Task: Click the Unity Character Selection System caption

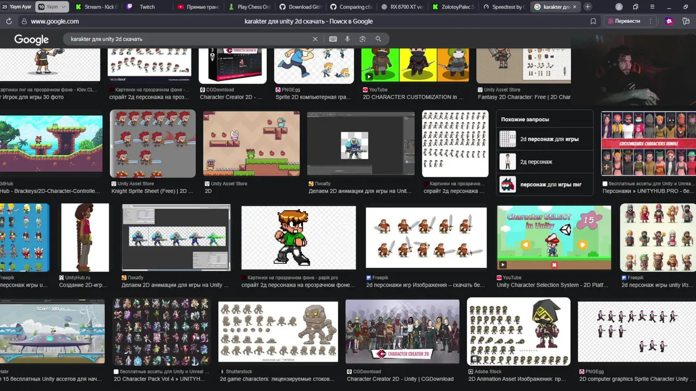Action: pos(552,285)
